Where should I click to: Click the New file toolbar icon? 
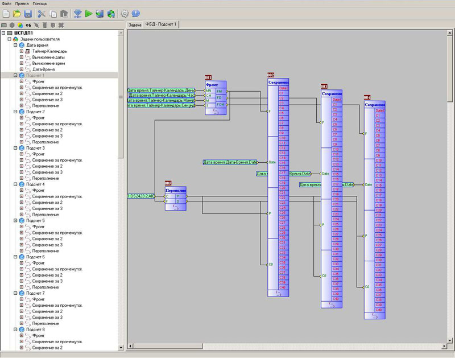point(6,13)
